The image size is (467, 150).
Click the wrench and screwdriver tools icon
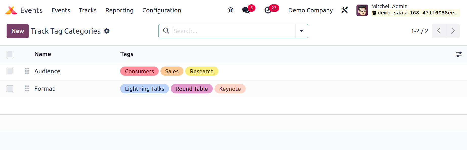[345, 10]
